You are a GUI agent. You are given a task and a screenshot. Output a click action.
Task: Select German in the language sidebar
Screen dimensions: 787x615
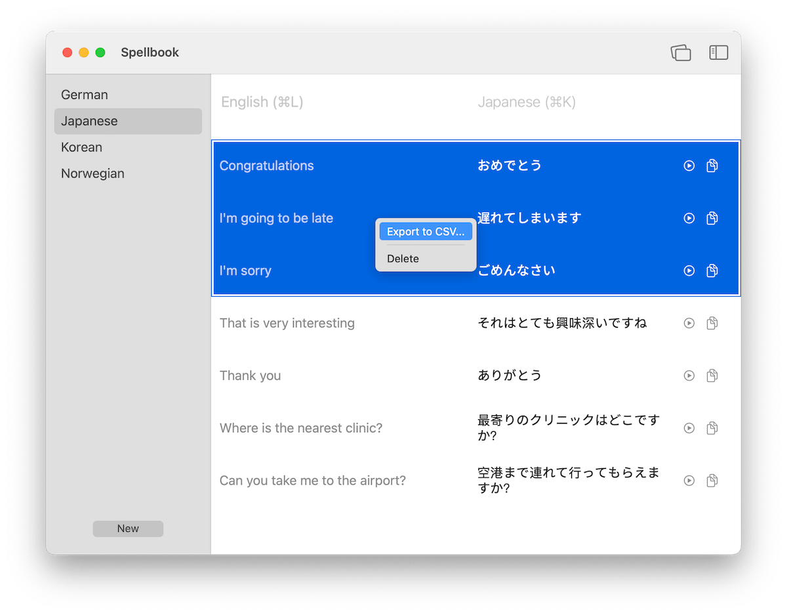point(84,94)
